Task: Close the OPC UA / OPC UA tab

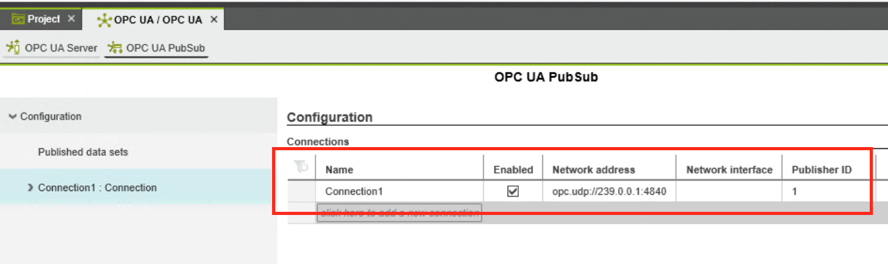Action: click(213, 19)
